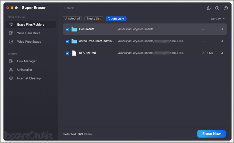Uncheck the README.md checkbox
This screenshot has width=234, height=143.
pyautogui.click(x=67, y=53)
